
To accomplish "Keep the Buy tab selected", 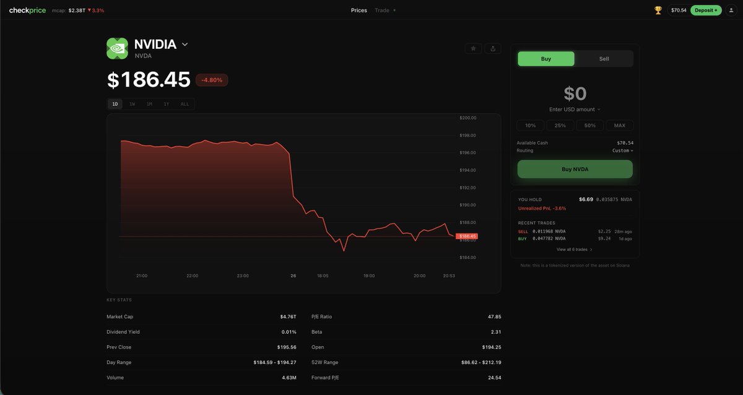I will point(545,58).
